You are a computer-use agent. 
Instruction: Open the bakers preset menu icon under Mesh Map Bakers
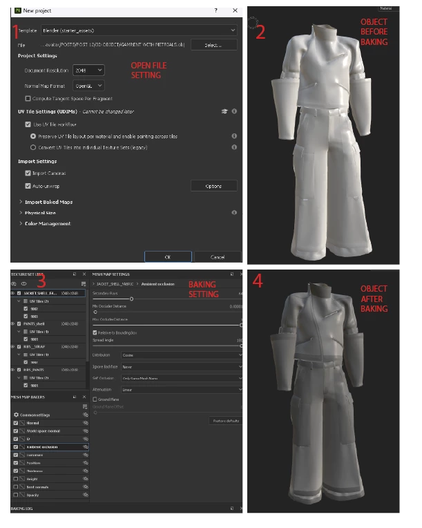(85, 407)
